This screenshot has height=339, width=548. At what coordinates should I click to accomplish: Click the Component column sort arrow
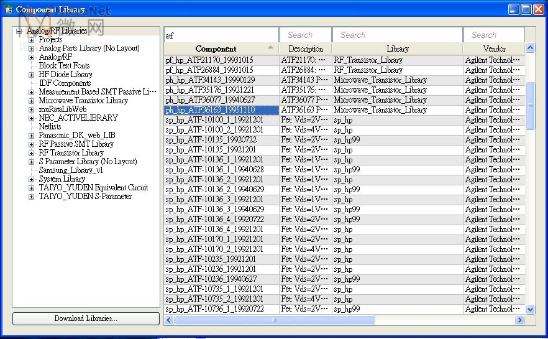(270, 47)
